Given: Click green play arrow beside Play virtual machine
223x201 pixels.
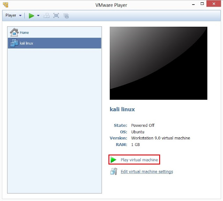Looking at the screenshot, I should (x=113, y=160).
